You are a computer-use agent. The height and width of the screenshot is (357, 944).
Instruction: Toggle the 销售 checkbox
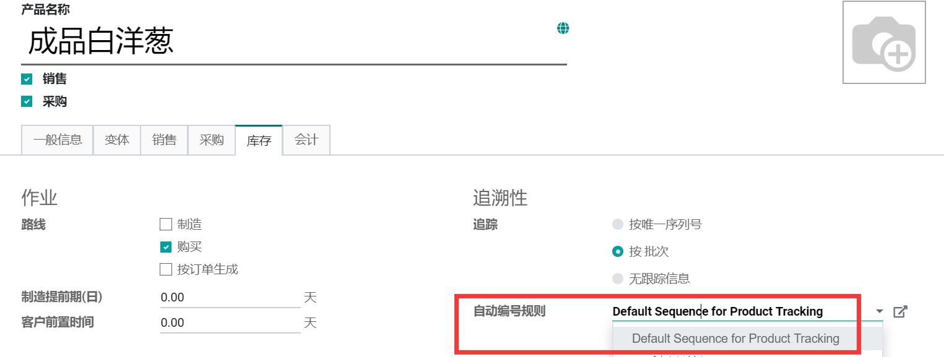[27, 79]
